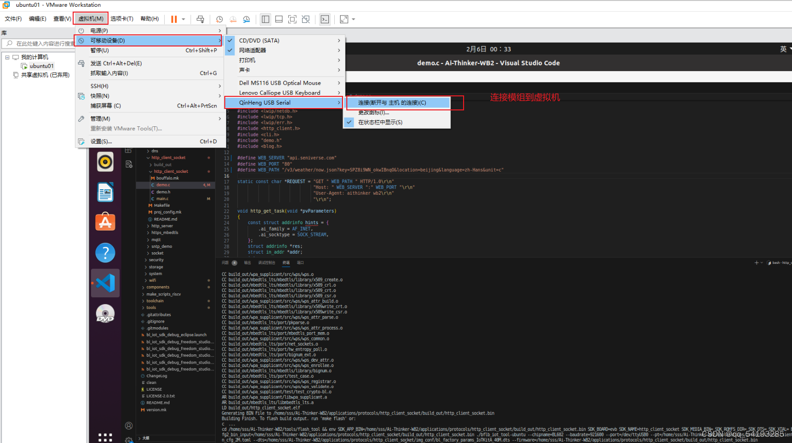The height and width of the screenshot is (443, 792).
Task: Open the 查看(V) menu
Action: coord(62,19)
